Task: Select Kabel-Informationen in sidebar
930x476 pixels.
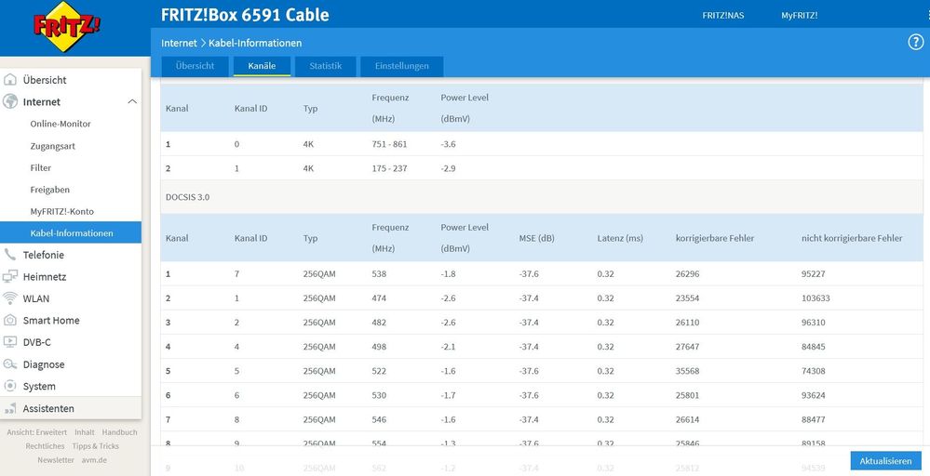Action: coord(71,232)
